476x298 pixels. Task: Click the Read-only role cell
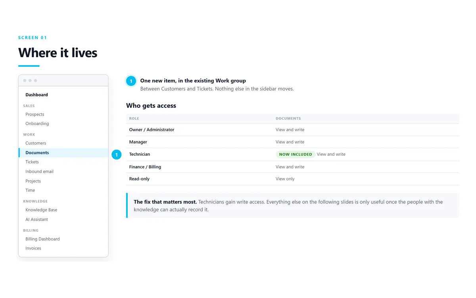click(x=139, y=179)
